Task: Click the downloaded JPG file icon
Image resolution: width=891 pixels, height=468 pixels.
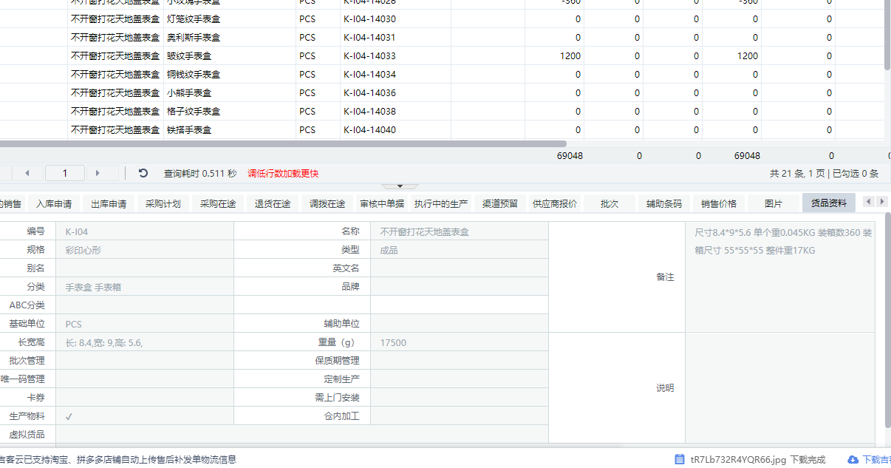Action: point(679,459)
